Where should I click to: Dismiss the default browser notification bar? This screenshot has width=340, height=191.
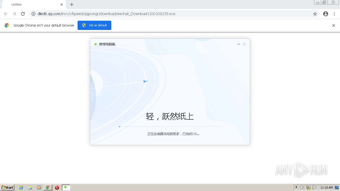(x=334, y=25)
